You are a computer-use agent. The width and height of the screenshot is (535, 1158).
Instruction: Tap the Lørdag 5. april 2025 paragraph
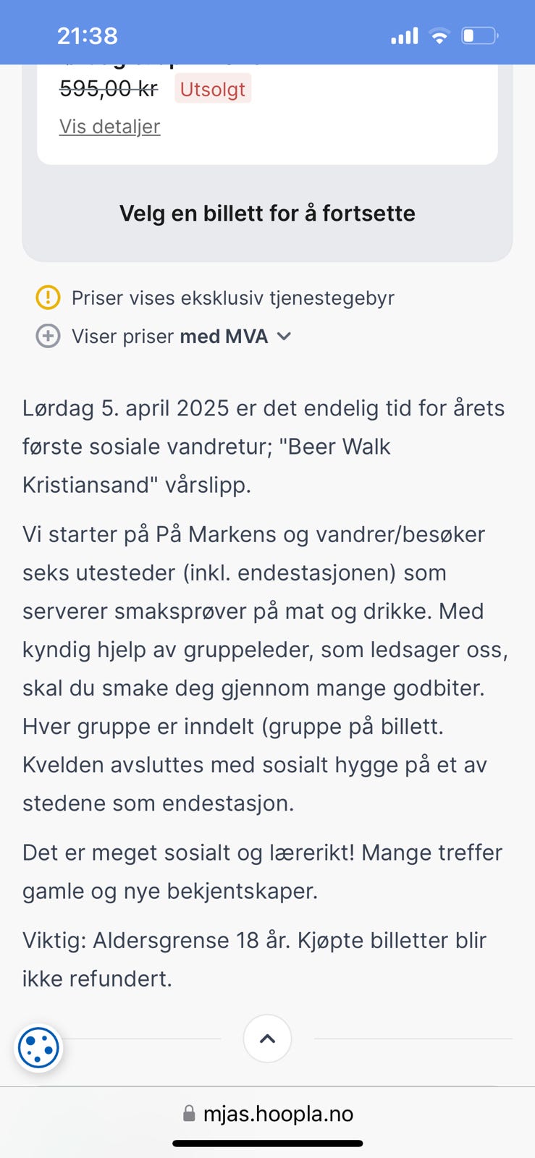pyautogui.click(x=264, y=447)
